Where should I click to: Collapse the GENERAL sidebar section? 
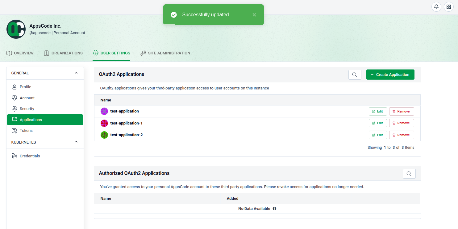pos(76,73)
